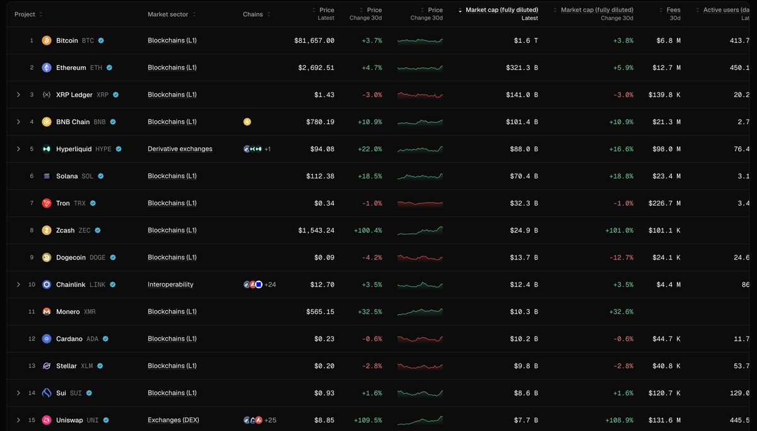Click the Stellar logo icon
The height and width of the screenshot is (431, 757).
click(x=47, y=365)
